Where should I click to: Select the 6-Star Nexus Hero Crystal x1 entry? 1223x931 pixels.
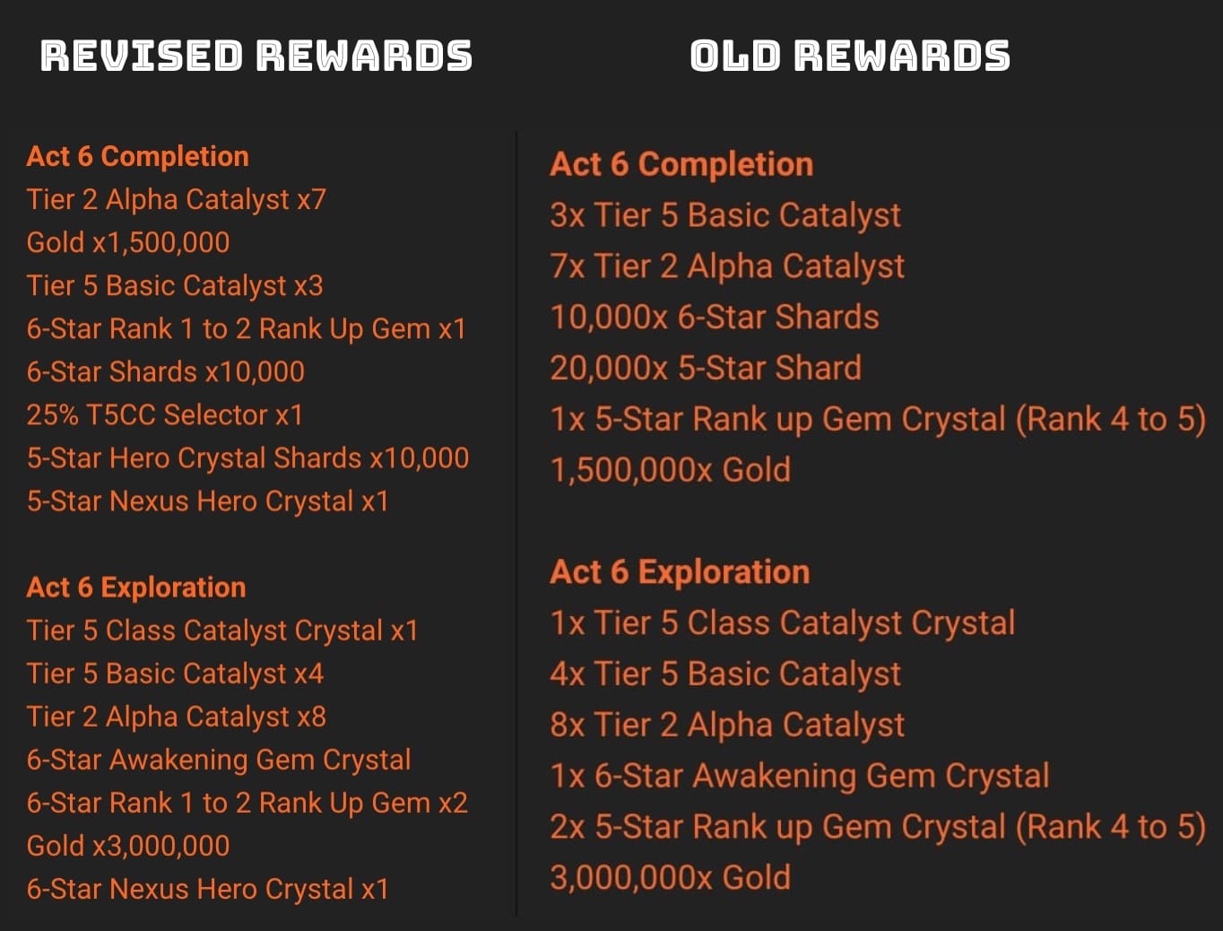click(x=208, y=889)
